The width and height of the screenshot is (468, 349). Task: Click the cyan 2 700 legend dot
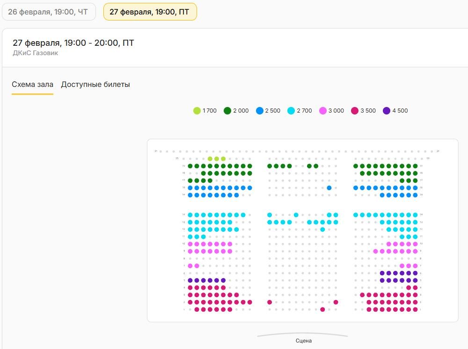(291, 111)
